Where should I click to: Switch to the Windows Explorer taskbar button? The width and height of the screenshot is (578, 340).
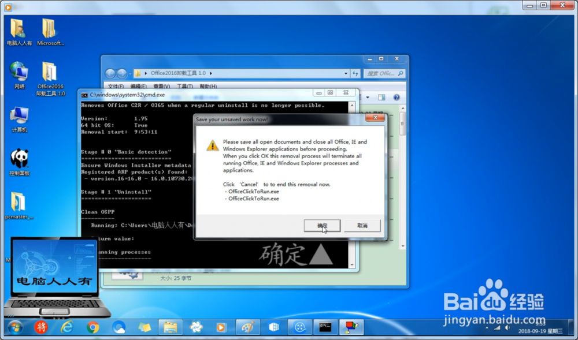tap(171, 327)
